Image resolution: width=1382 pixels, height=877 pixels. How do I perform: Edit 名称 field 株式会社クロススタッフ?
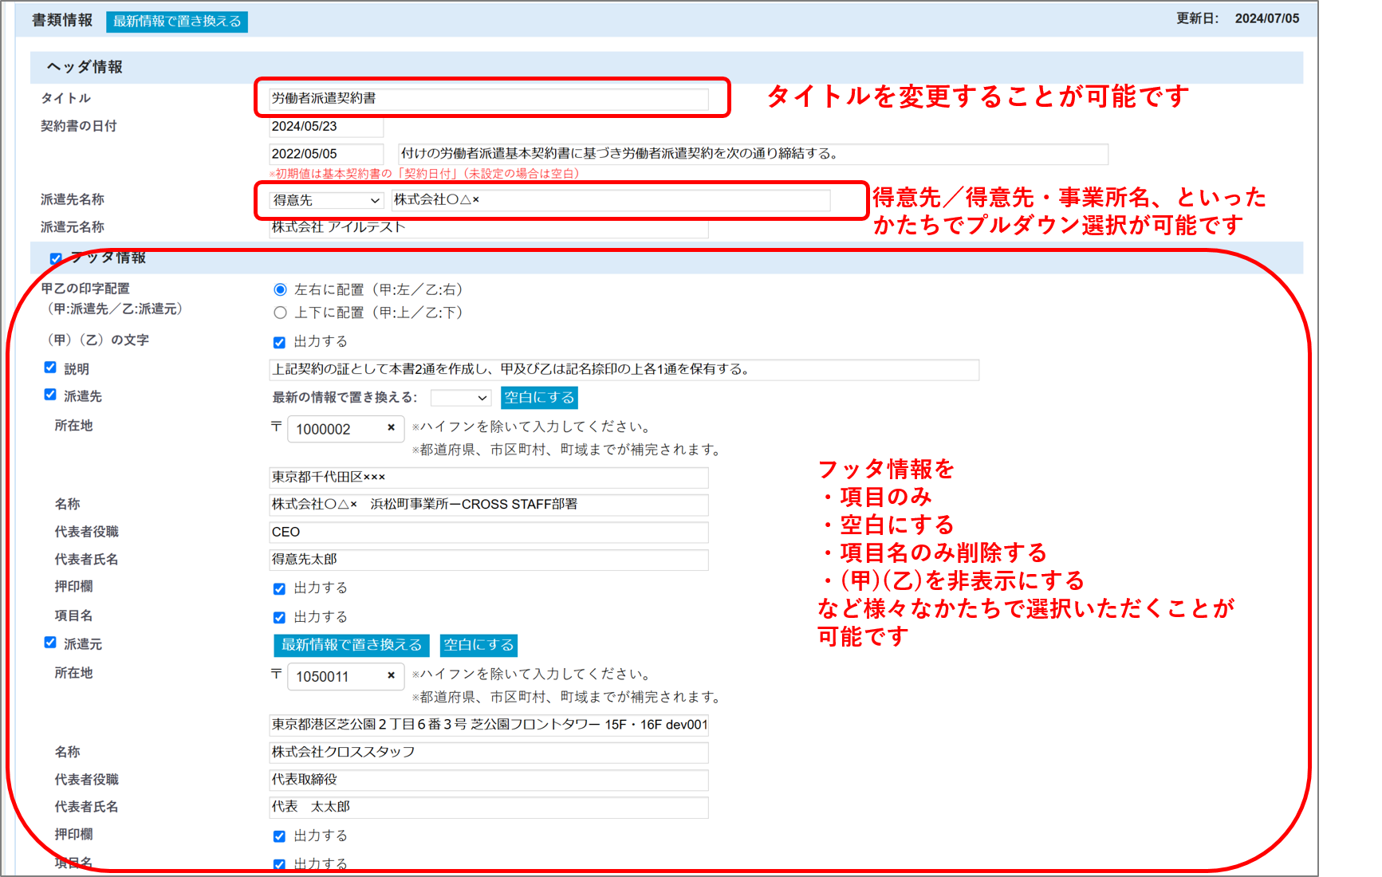(x=488, y=753)
